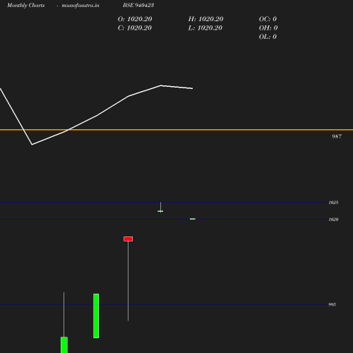Select the low value 'L: 1020.20'

tap(205, 28)
